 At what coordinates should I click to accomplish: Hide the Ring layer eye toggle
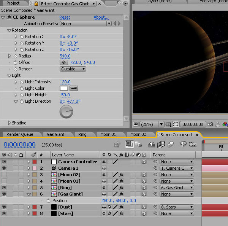click(x=4, y=188)
